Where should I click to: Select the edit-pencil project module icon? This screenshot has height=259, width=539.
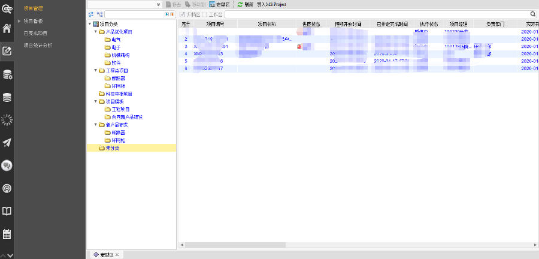7,51
